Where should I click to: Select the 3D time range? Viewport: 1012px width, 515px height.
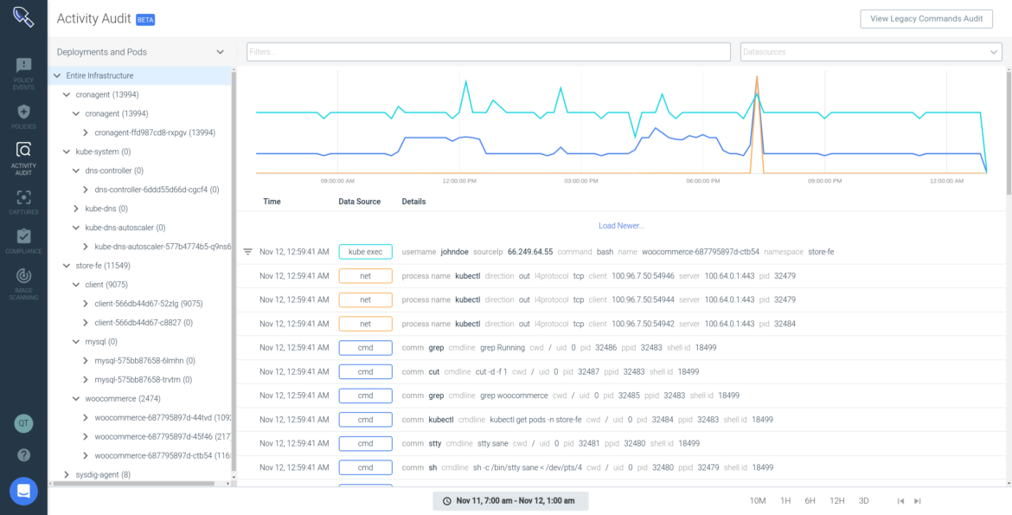point(863,501)
